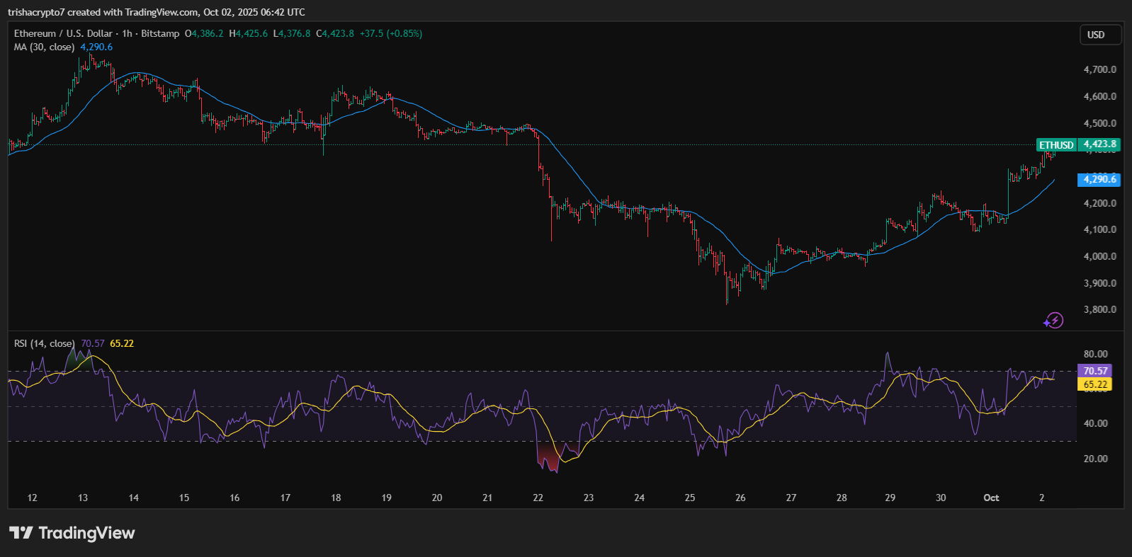Click the green ETHUSD symbol label
1132x557 pixels.
coord(1055,145)
